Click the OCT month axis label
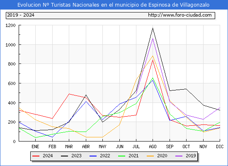The width and height of the screenshot is (228, 166). click(x=186, y=146)
